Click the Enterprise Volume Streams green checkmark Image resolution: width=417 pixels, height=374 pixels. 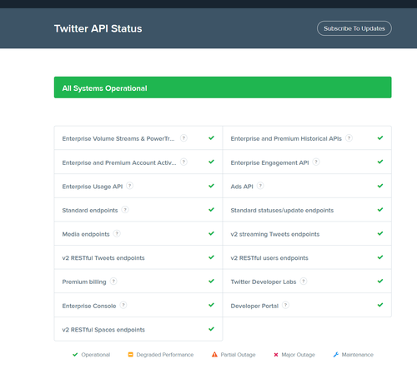[x=211, y=137]
